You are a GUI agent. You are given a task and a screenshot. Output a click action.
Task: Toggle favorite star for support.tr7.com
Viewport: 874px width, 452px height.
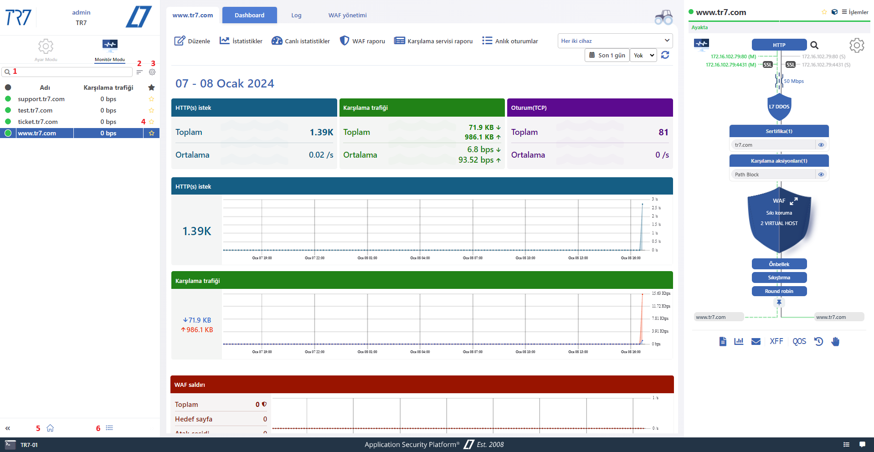pos(151,99)
